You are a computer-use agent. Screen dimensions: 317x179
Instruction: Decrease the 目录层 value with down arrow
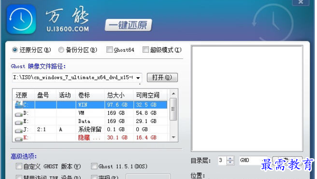tap(230, 162)
